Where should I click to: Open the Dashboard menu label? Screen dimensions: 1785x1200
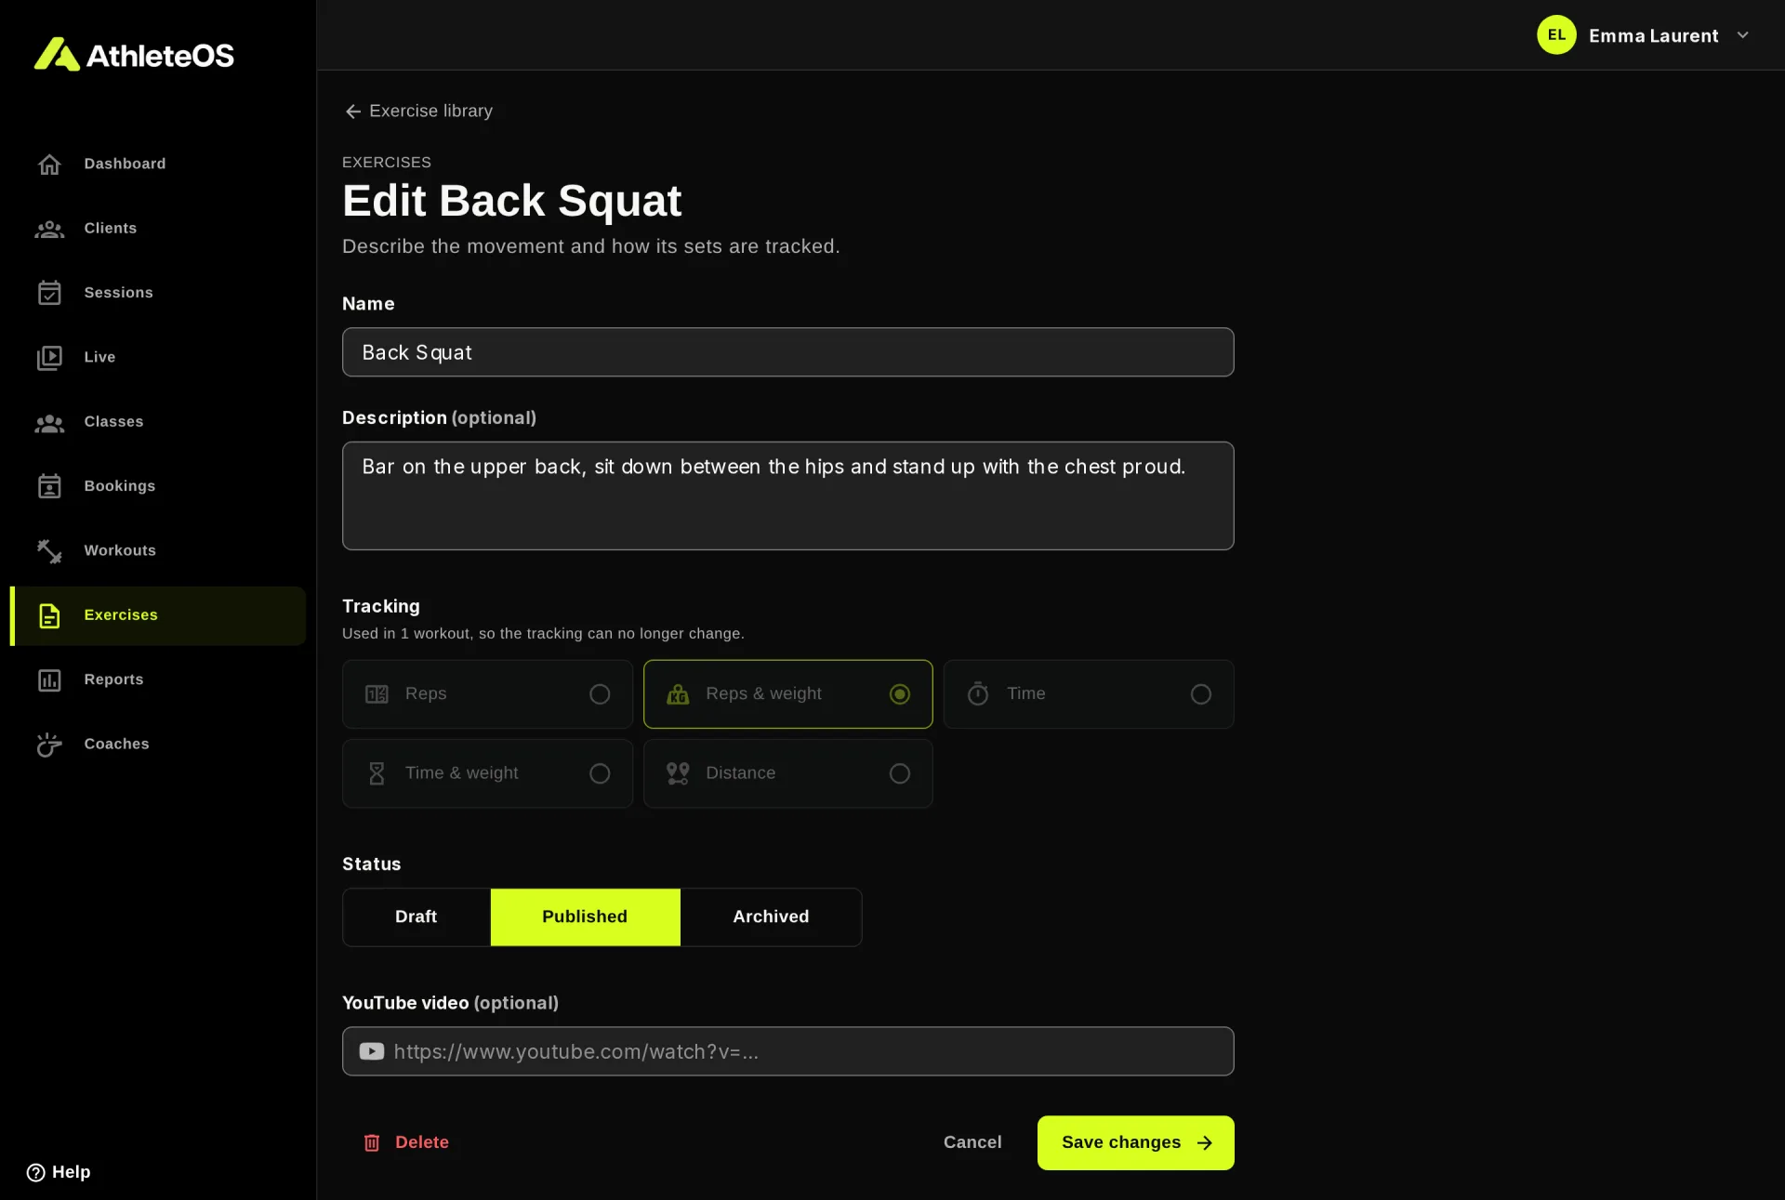pyautogui.click(x=125, y=164)
